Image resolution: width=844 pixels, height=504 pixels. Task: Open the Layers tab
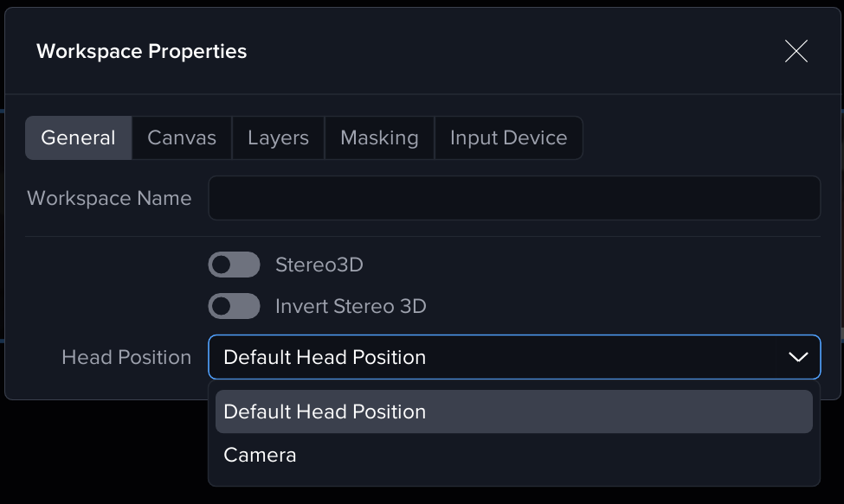(x=278, y=138)
